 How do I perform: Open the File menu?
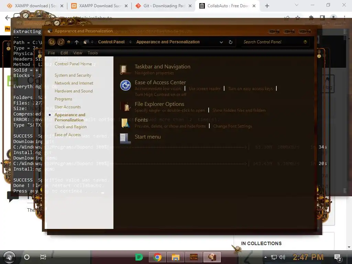click(x=52, y=53)
